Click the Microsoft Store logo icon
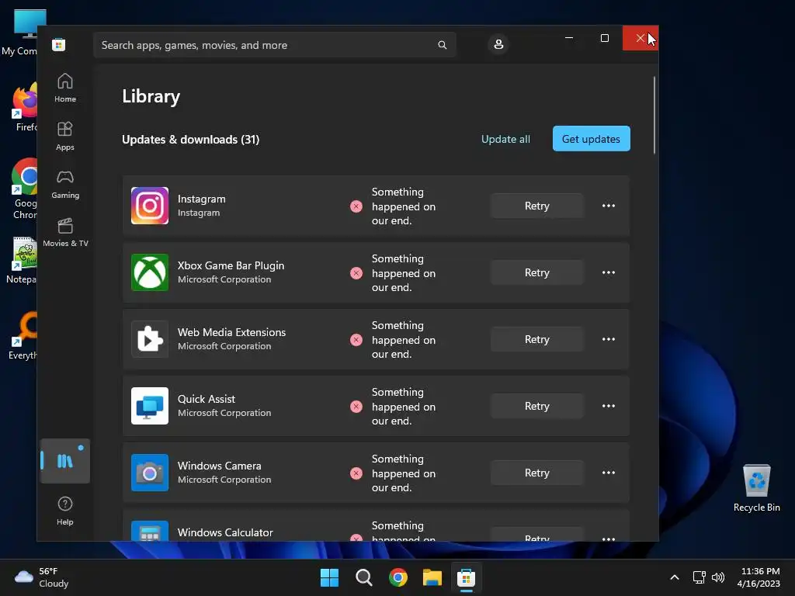The width and height of the screenshot is (795, 596). pyautogui.click(x=58, y=44)
